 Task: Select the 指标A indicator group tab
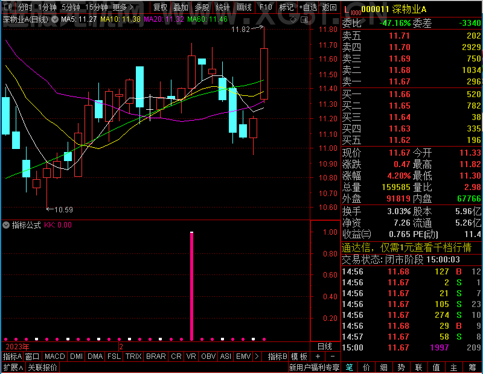pos(12,357)
